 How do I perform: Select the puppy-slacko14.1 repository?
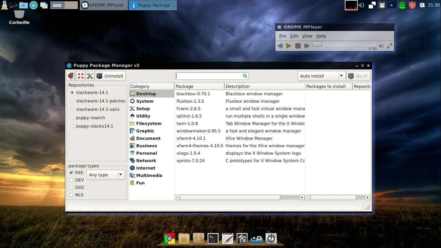coord(92,126)
